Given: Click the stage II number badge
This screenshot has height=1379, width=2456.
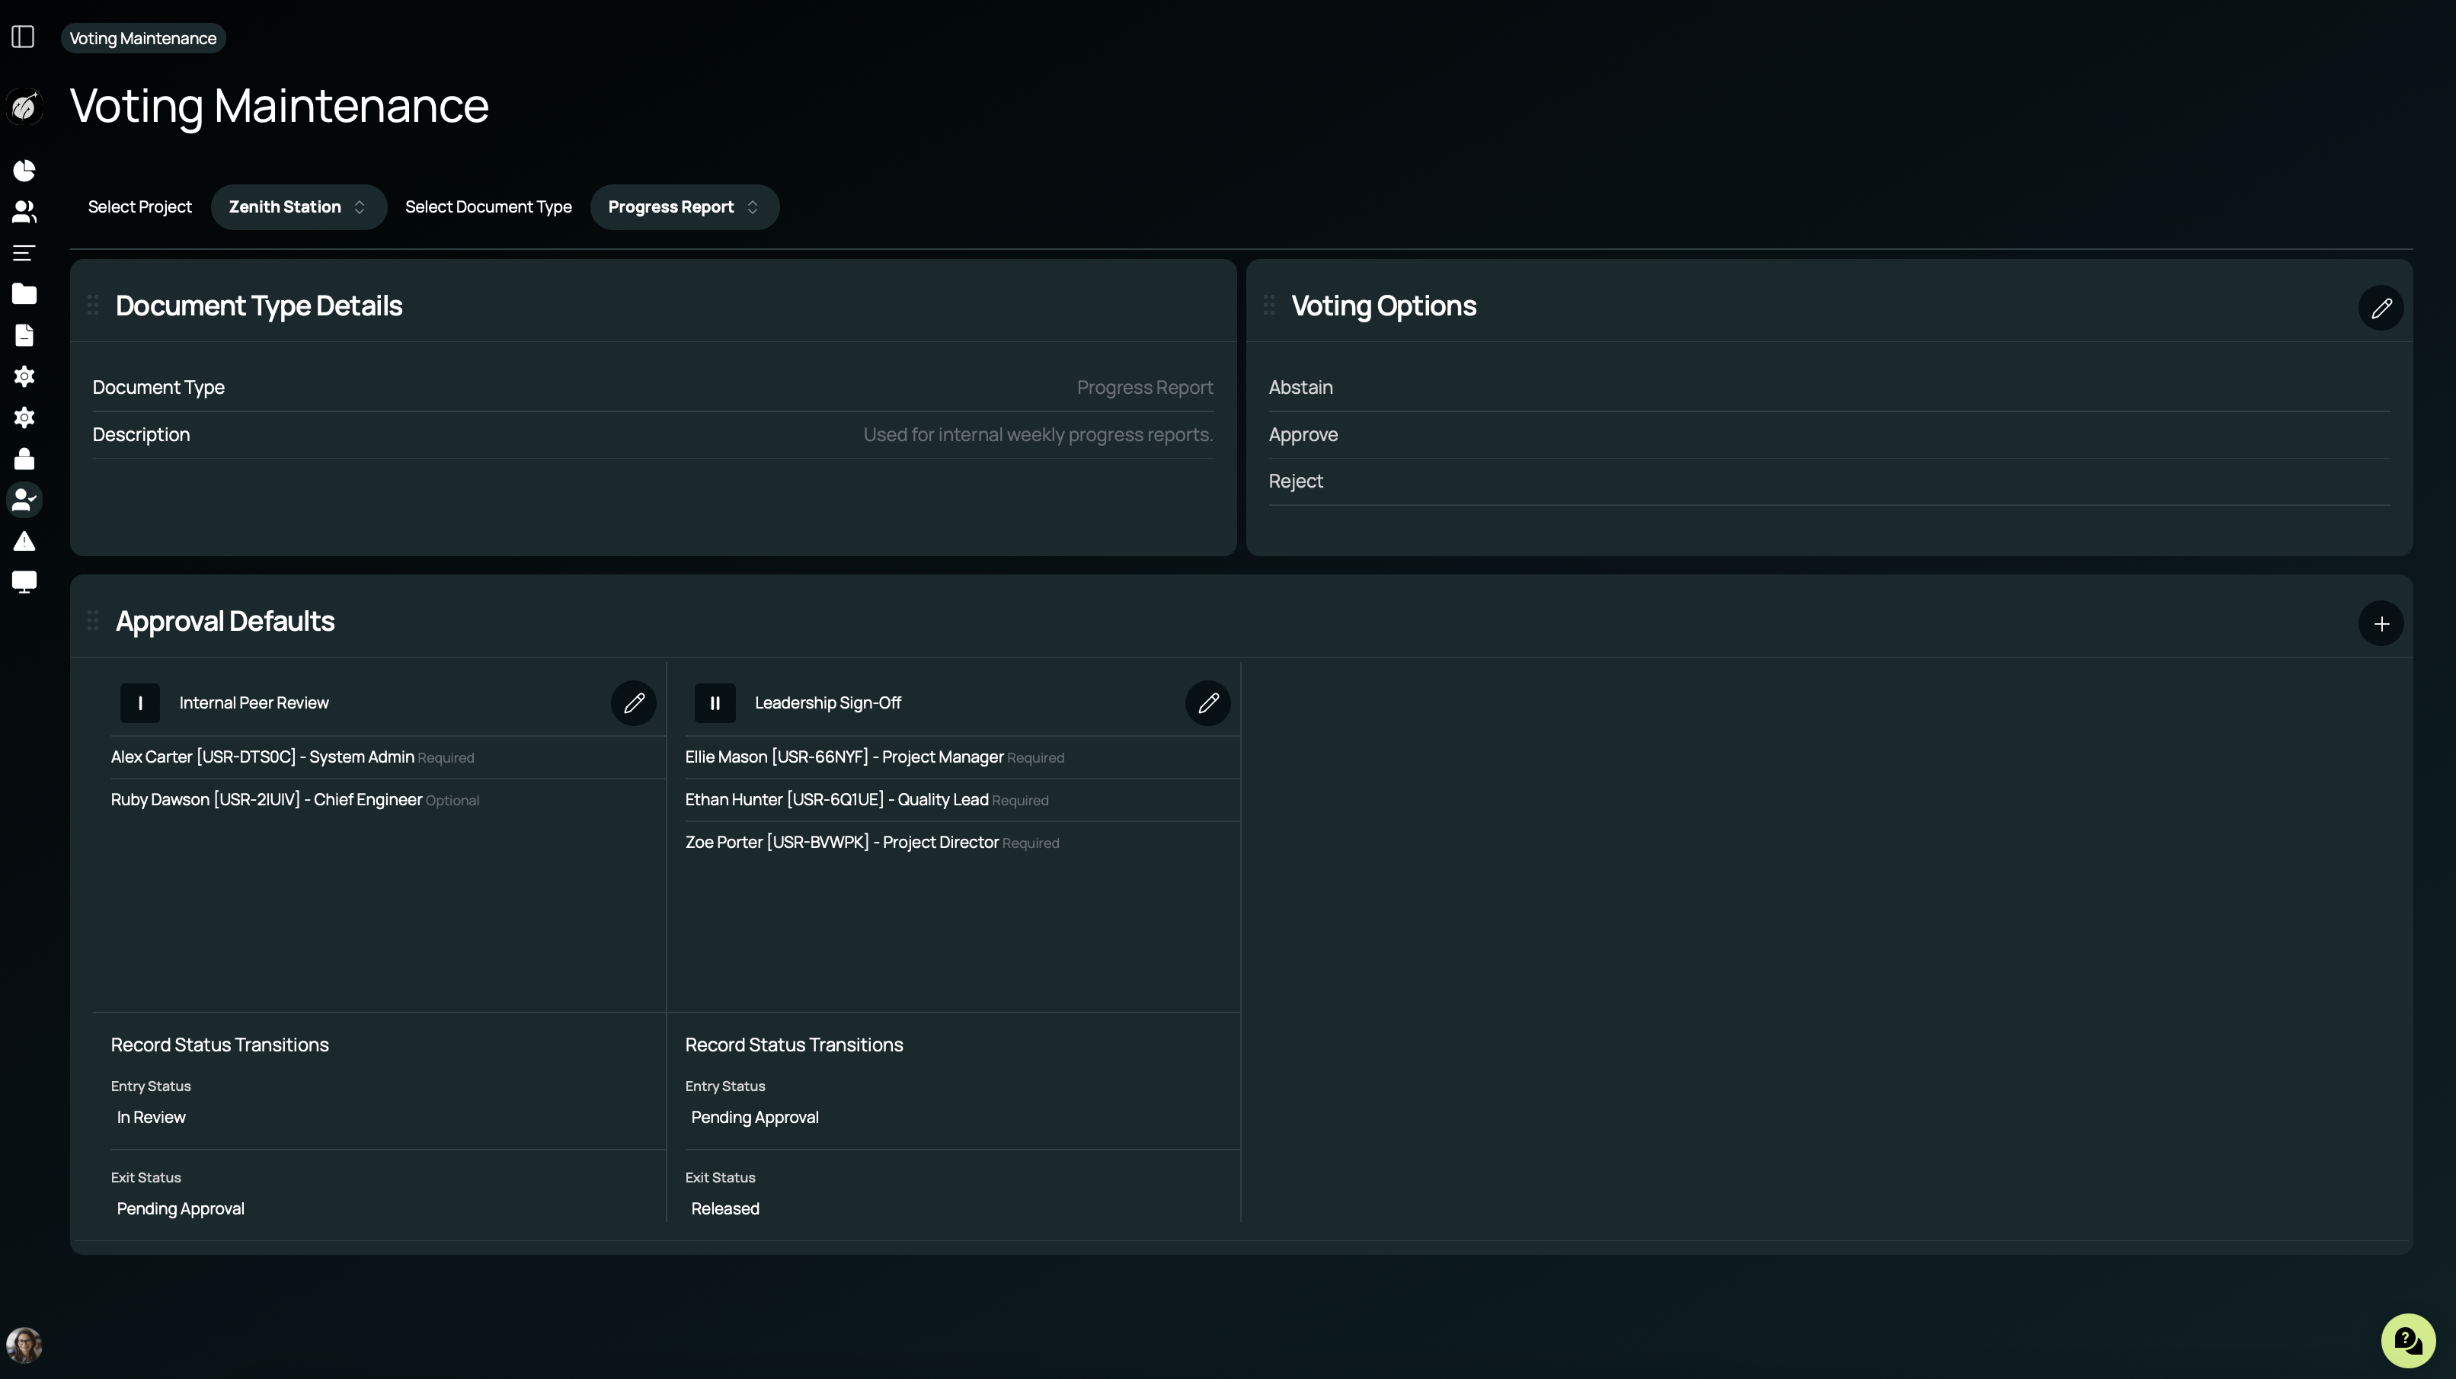Looking at the screenshot, I should coord(715,703).
